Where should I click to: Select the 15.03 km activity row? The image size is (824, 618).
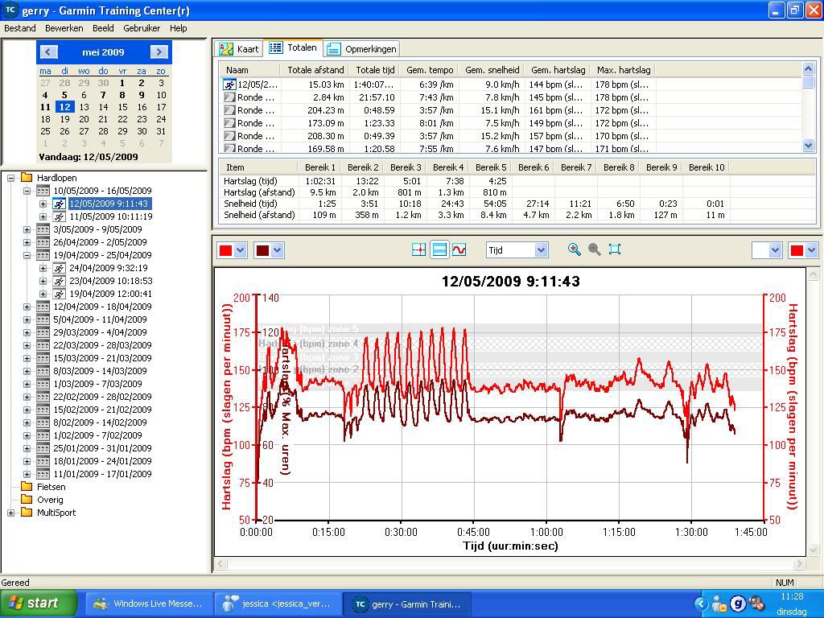tap(509, 84)
